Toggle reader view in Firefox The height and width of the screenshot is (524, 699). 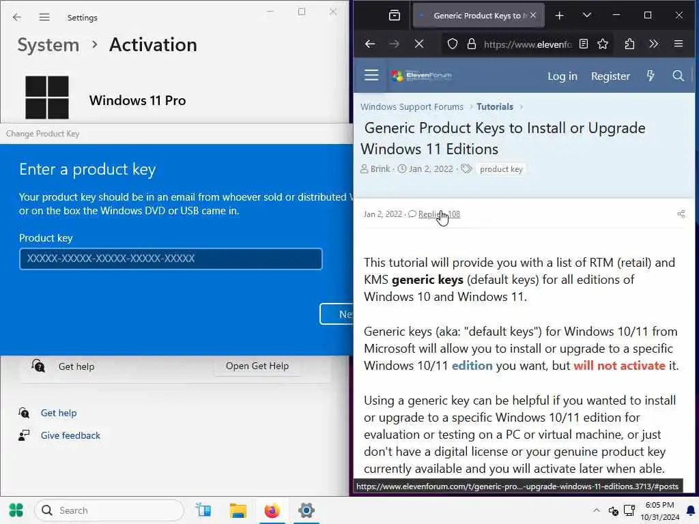tap(584, 44)
